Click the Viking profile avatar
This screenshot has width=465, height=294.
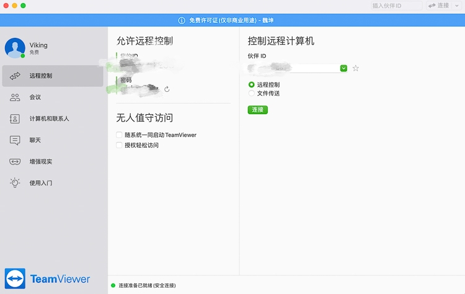pyautogui.click(x=15, y=48)
